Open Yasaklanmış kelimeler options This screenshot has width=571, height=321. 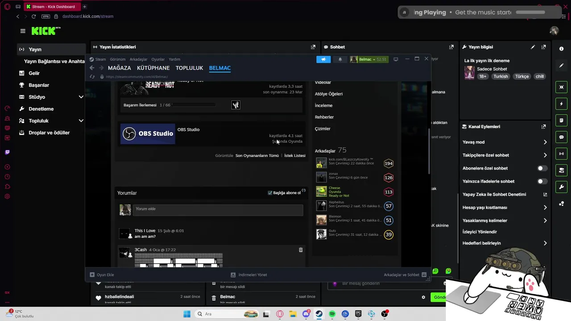coord(505,221)
